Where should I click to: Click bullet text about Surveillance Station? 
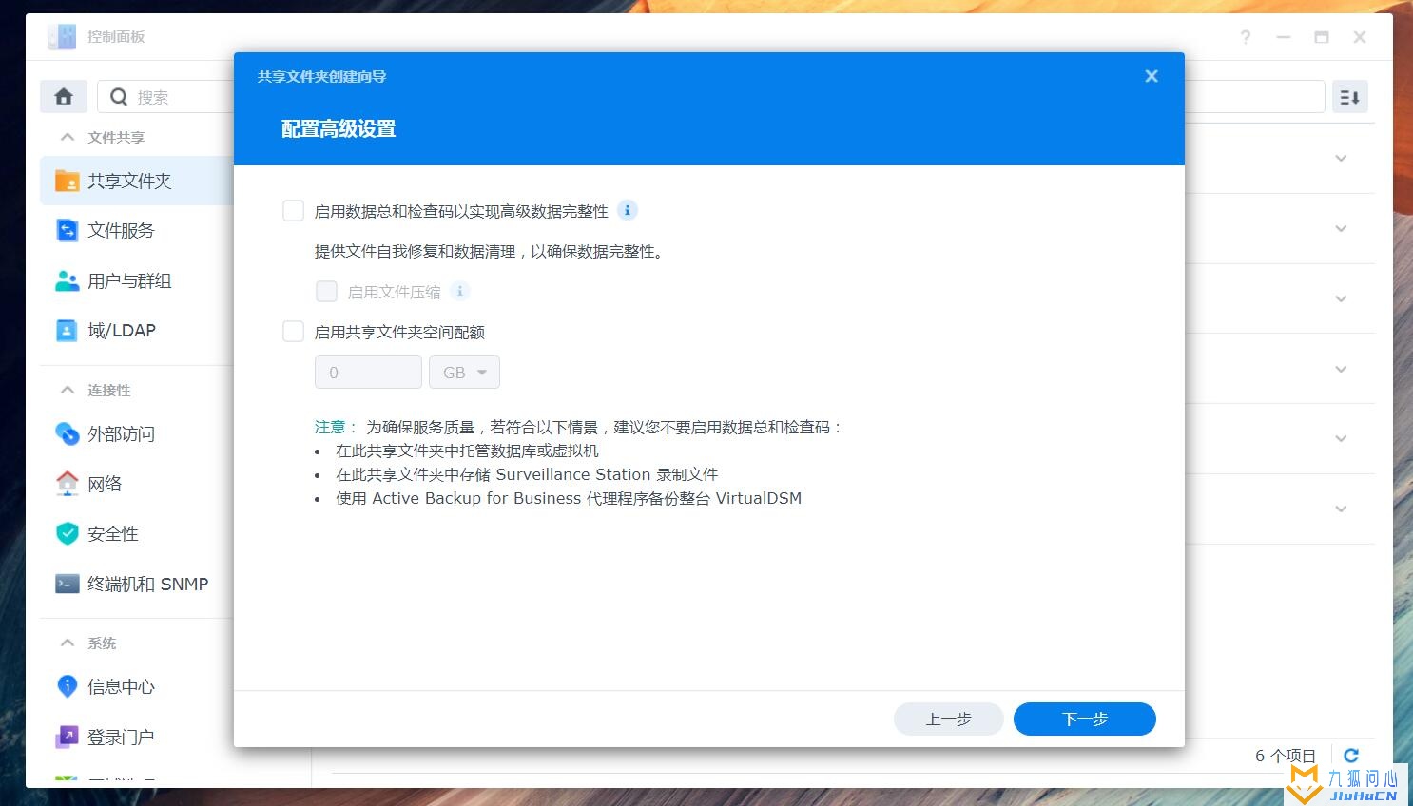pos(527,474)
